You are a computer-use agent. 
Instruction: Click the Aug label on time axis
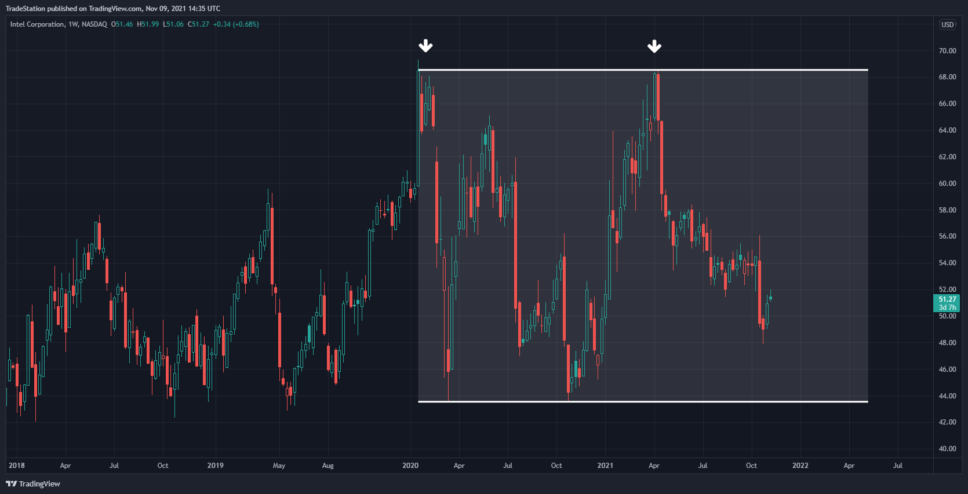pyautogui.click(x=328, y=466)
